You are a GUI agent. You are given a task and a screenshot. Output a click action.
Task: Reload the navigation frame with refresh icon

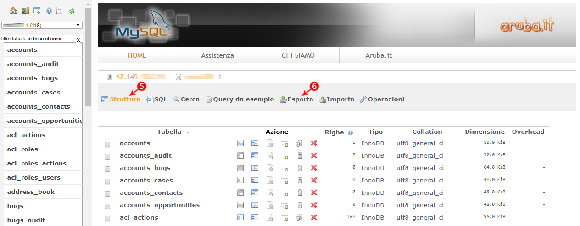(x=71, y=10)
